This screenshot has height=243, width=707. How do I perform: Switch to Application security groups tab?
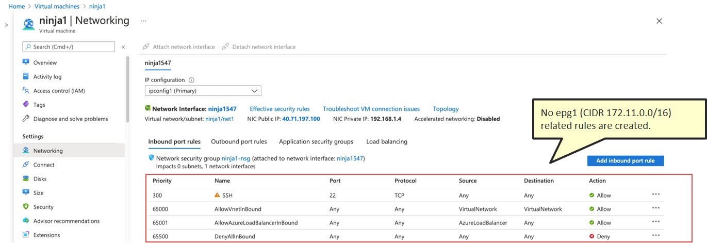[316, 141]
